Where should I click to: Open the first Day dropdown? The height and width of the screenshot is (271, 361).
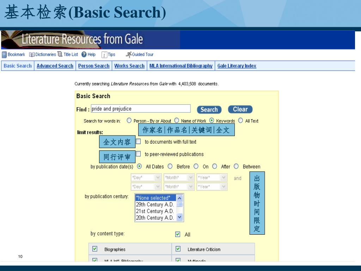146,177
